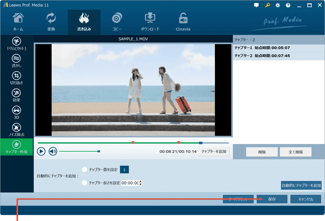Click the volume slider handle
The height and width of the screenshot is (221, 325).
(99, 151)
